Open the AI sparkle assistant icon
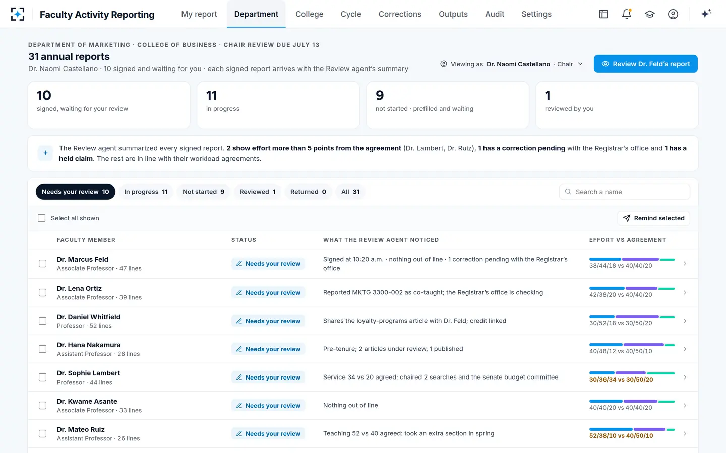Image resolution: width=726 pixels, height=453 pixels. point(706,14)
